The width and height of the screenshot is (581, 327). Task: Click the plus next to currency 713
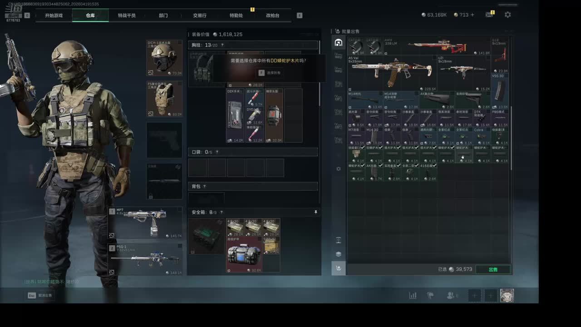(x=472, y=15)
